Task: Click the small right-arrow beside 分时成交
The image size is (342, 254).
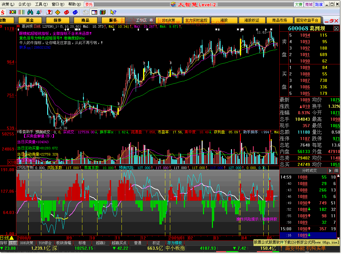Action: point(330,171)
